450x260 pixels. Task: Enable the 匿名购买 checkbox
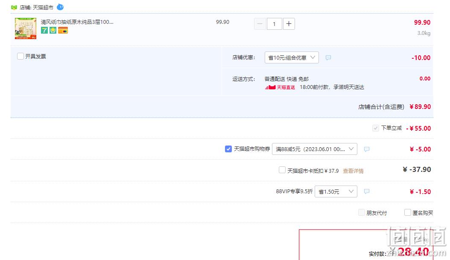[408, 212]
